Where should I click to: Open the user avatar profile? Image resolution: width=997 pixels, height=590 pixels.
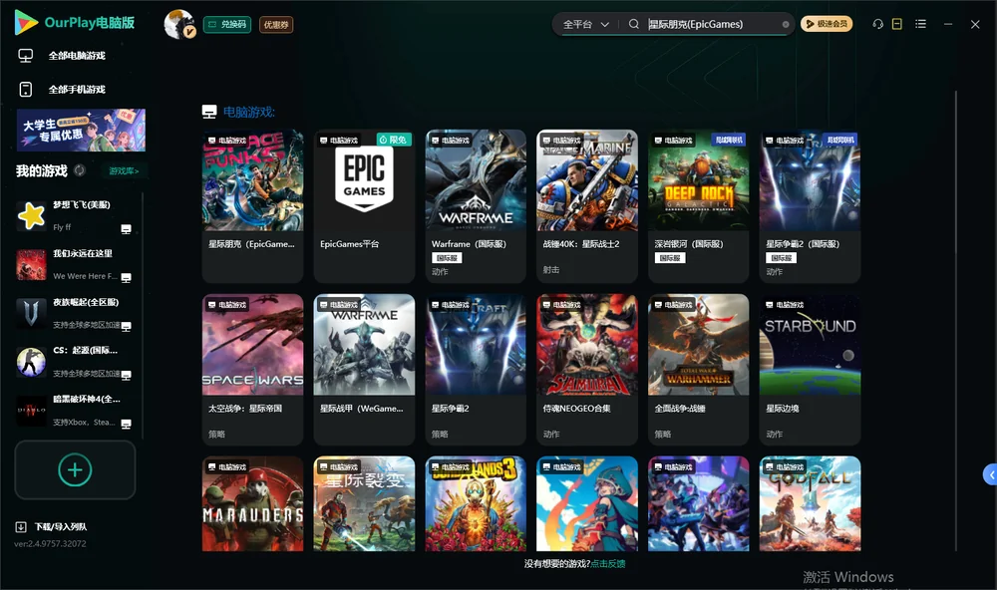pos(179,24)
